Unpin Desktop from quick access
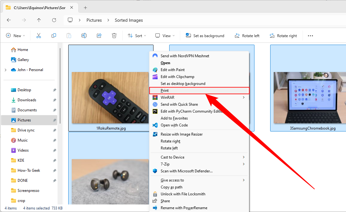346x212 pixels. coord(54,90)
